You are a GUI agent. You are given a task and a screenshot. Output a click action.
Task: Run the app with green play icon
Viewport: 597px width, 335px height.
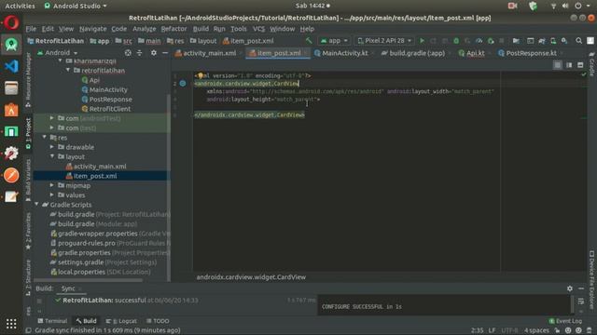[x=422, y=41]
